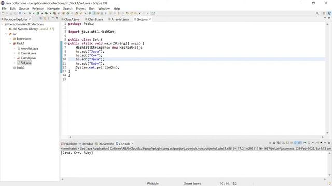Image resolution: width=332 pixels, height=186 pixels.
Task: Select Exceptions package in the tree
Action: click(22, 39)
